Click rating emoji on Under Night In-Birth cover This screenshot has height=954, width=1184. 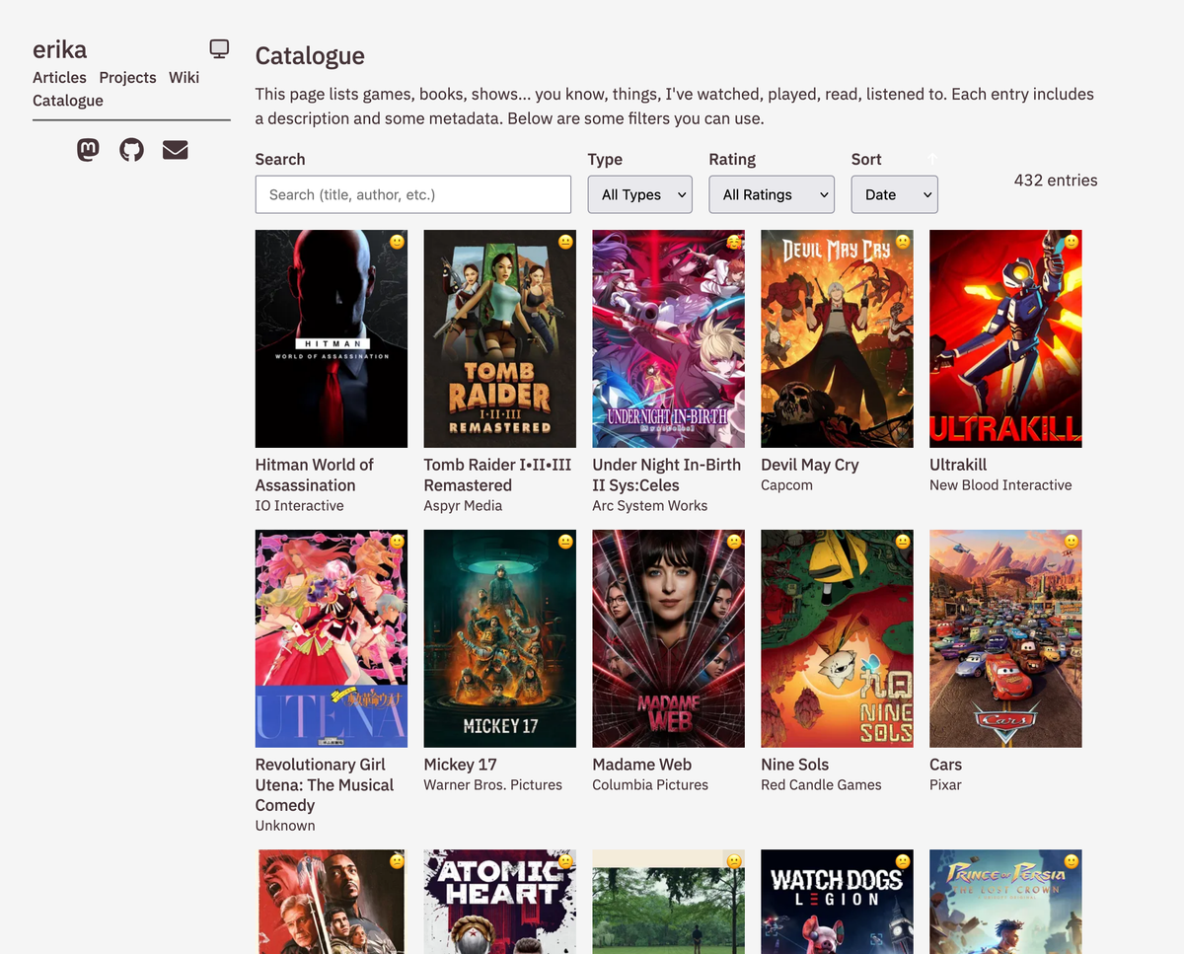[x=733, y=242]
